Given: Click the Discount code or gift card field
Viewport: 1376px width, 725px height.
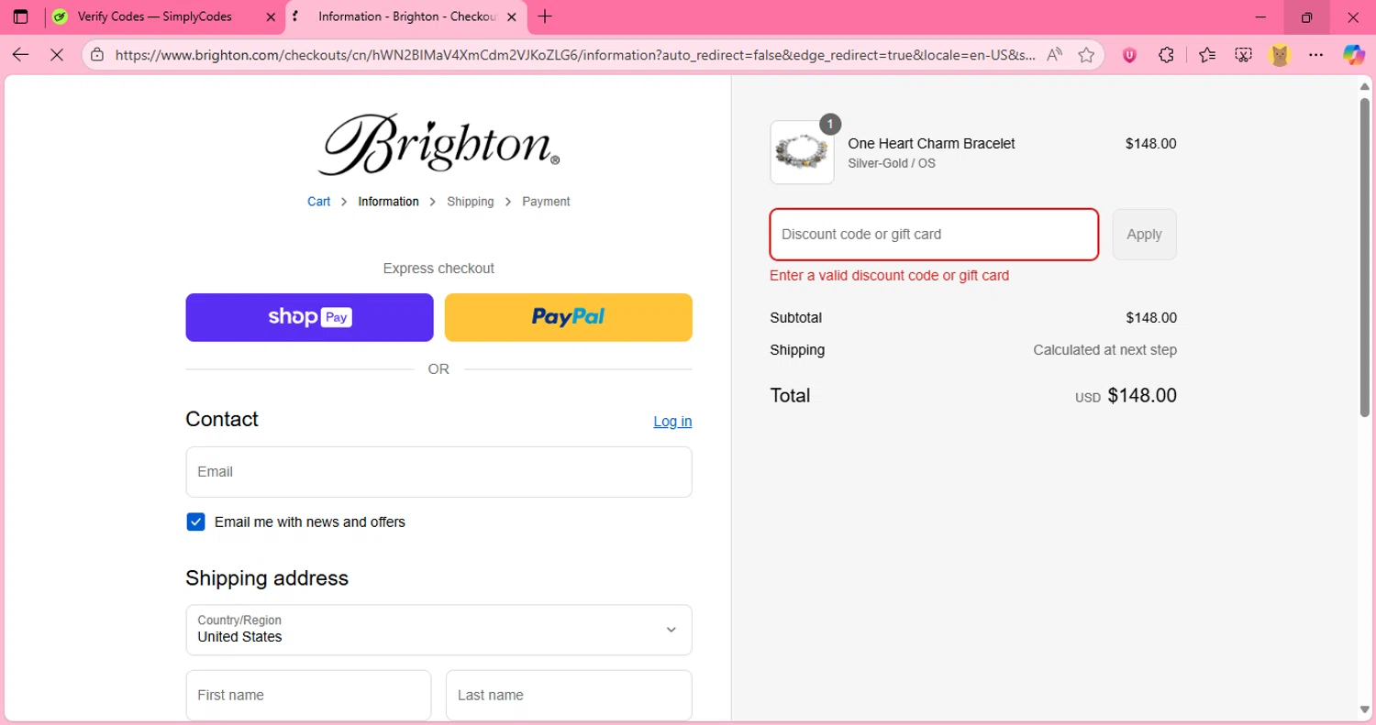Looking at the screenshot, I should click(x=934, y=235).
